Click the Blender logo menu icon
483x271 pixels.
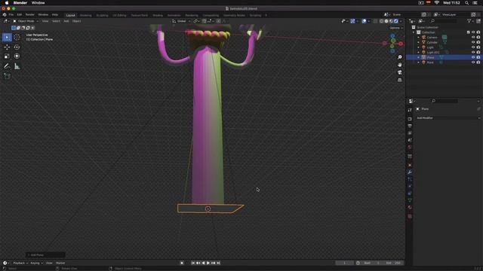5,15
